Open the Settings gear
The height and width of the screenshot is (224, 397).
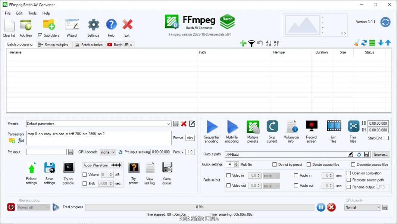point(93,25)
